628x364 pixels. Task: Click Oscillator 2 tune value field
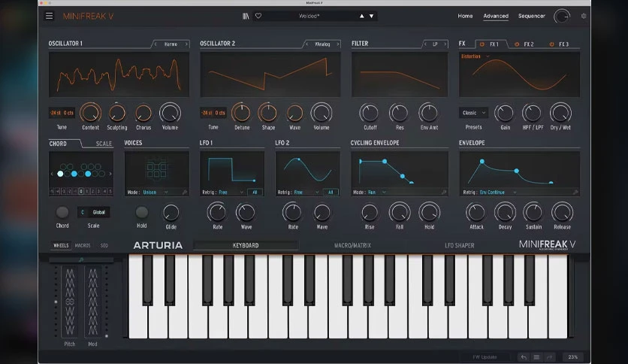(213, 113)
